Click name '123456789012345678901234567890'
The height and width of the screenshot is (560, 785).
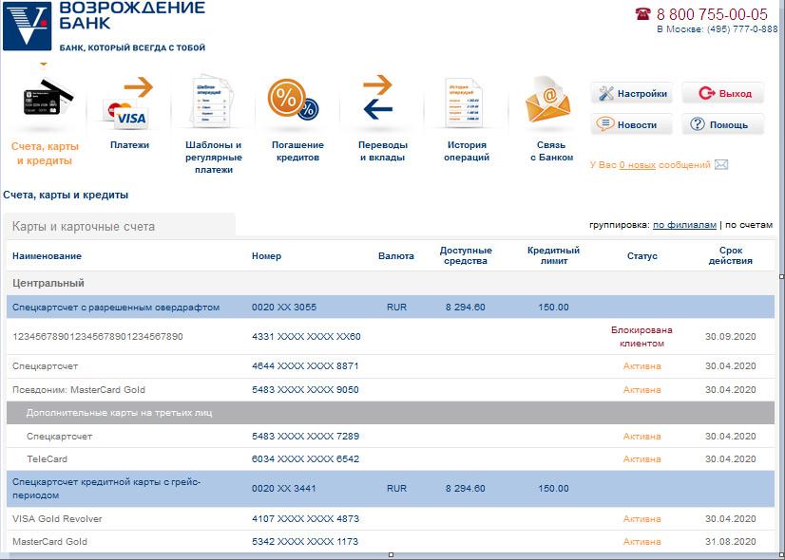coord(98,337)
